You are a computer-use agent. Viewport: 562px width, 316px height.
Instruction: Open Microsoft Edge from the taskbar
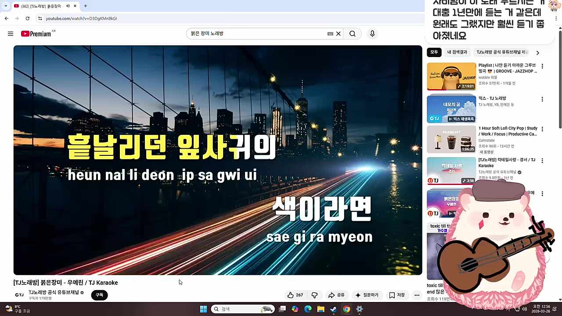308,309
